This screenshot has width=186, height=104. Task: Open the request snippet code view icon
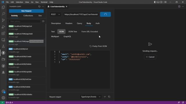(x=105, y=97)
